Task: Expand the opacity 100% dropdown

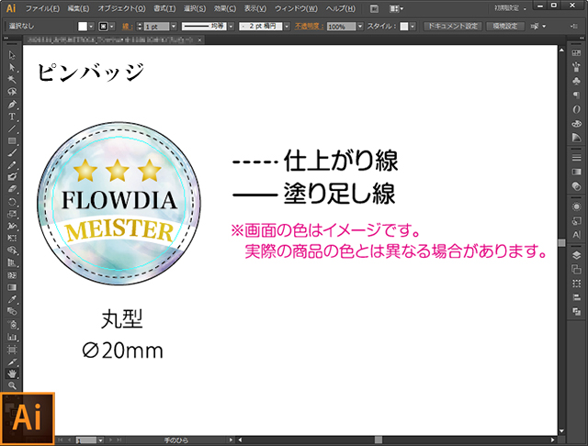Action: [360, 27]
